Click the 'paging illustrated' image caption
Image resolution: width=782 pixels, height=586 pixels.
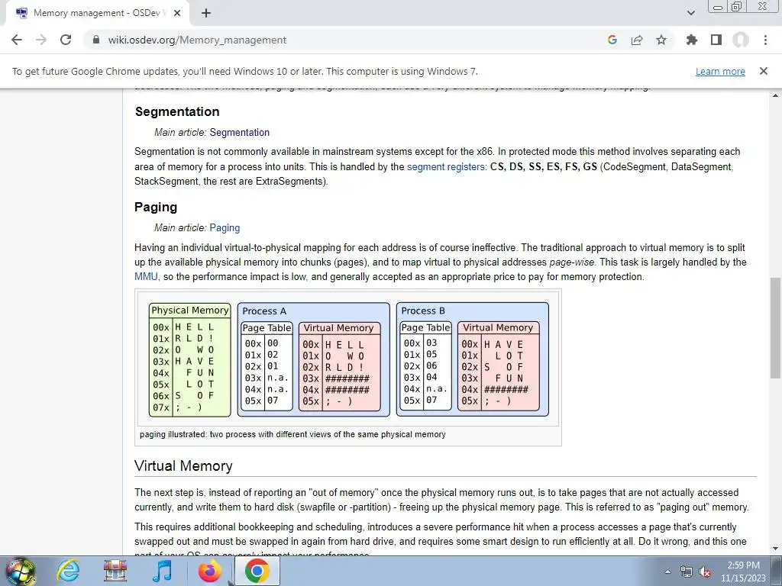click(292, 434)
